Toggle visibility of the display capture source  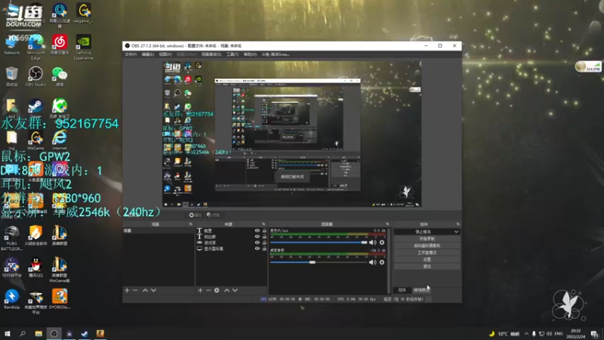[x=257, y=249]
